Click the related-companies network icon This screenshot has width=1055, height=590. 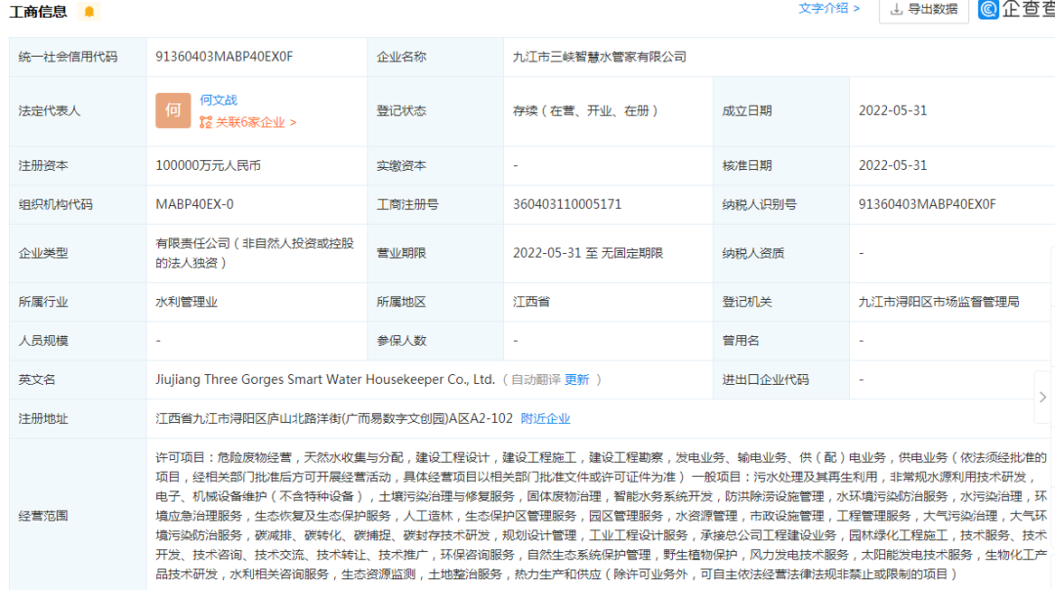click(206, 122)
